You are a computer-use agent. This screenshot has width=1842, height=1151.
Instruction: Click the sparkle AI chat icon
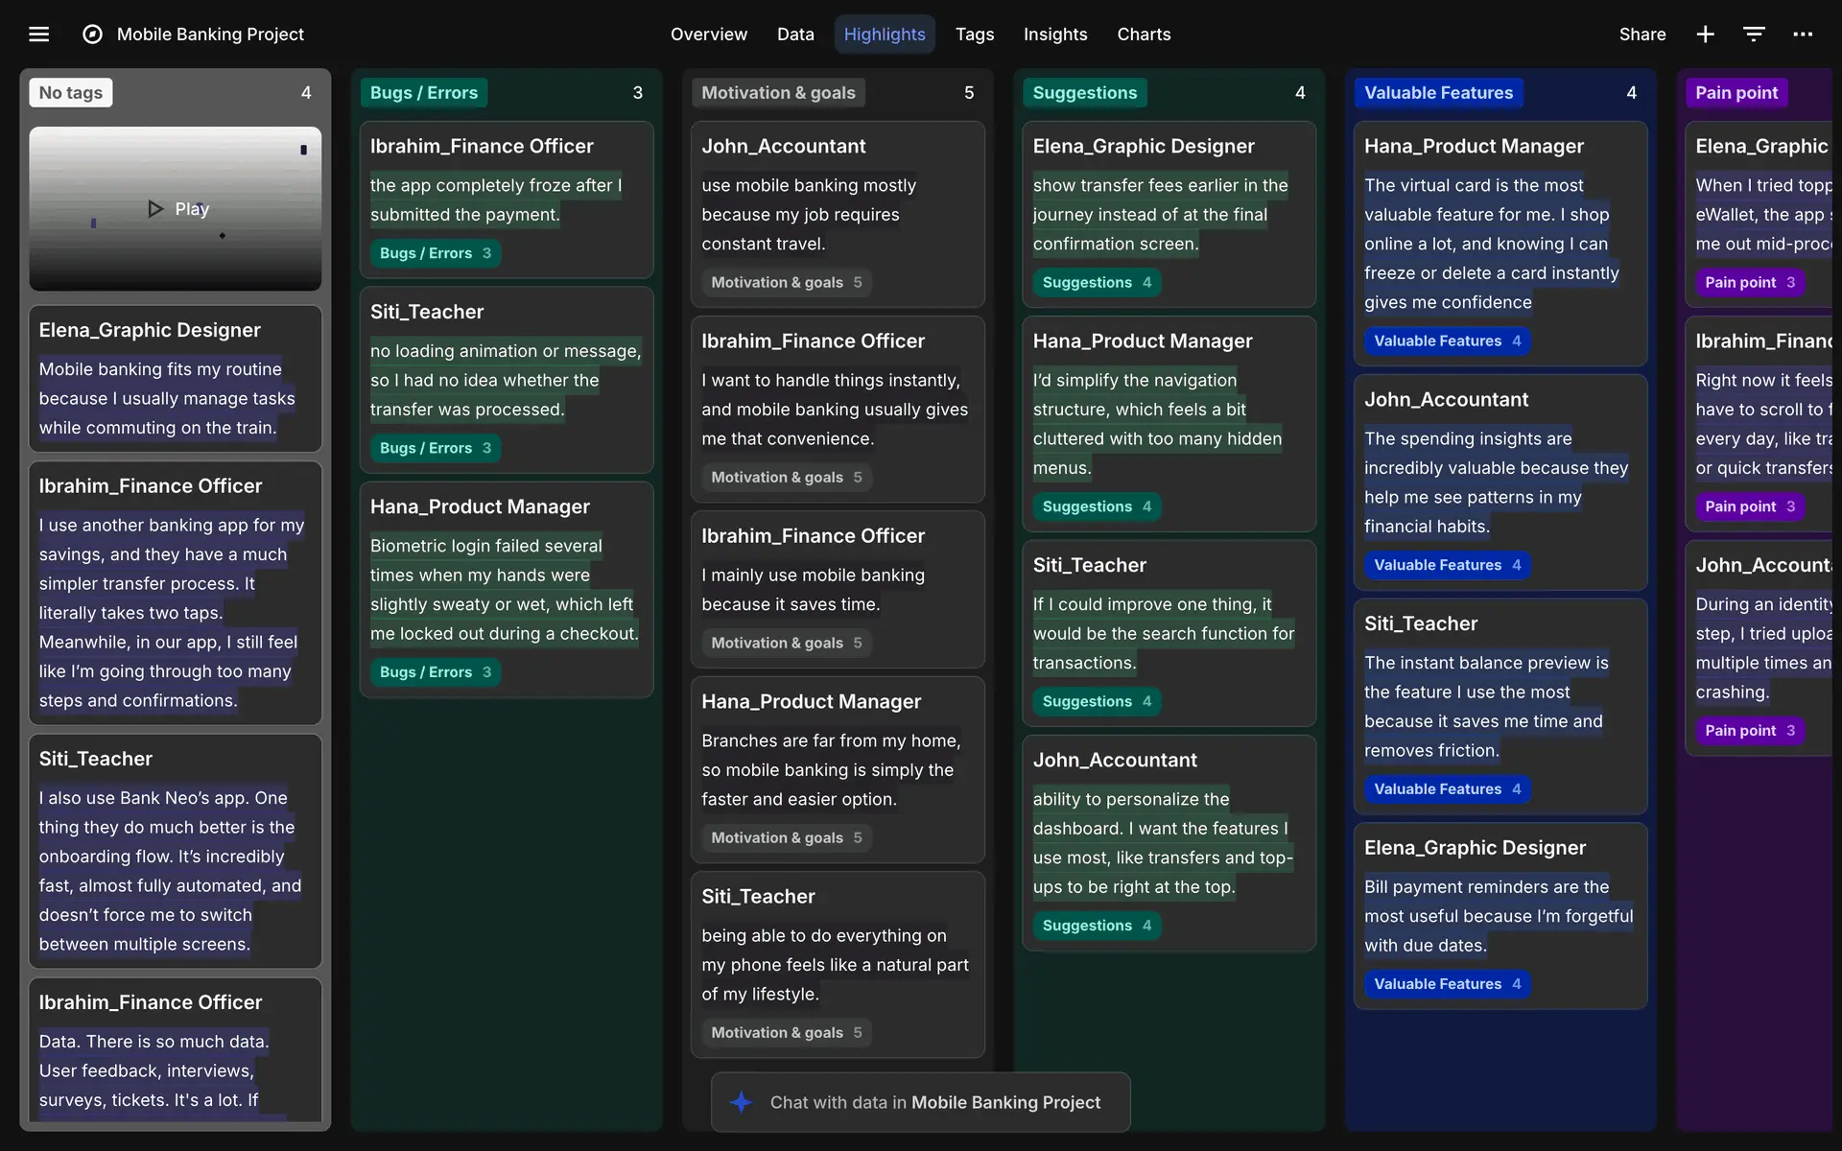click(x=741, y=1102)
